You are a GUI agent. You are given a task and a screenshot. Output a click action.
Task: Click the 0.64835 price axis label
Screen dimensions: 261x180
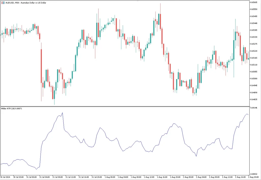pos(255,99)
